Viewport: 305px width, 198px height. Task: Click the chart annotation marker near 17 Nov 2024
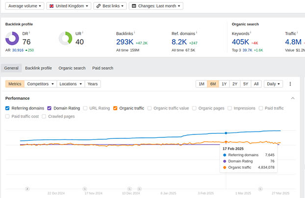(x=85, y=188)
